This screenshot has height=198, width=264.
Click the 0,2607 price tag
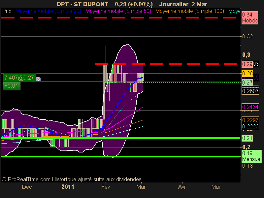250,91
